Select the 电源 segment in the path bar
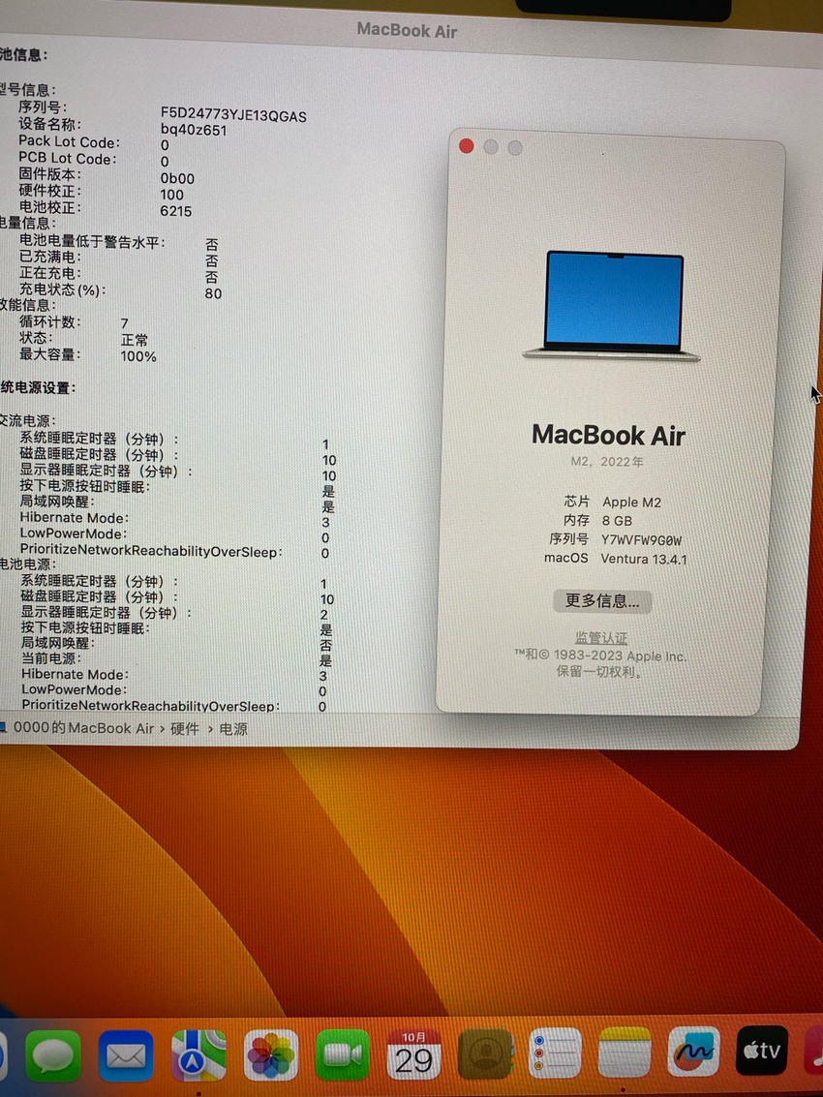The image size is (823, 1097). click(233, 728)
